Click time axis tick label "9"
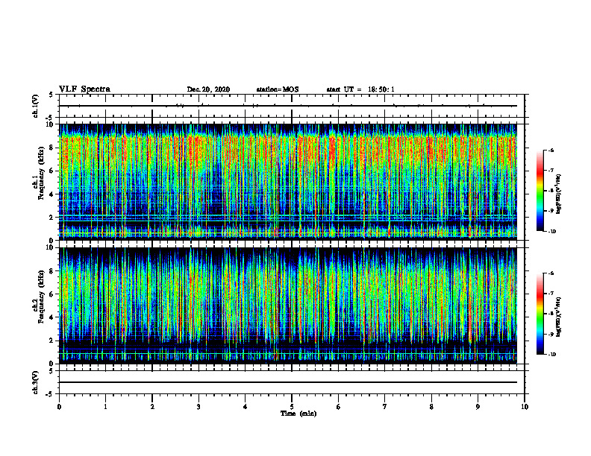Screen dimensions: 591x456 [x=478, y=407]
